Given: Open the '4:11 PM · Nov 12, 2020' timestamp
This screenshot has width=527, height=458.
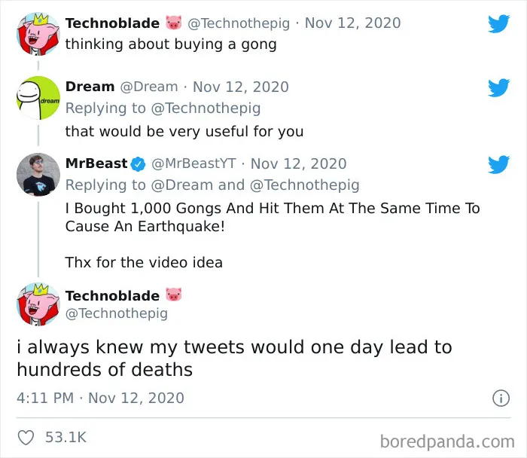Looking at the screenshot, I should (100, 398).
